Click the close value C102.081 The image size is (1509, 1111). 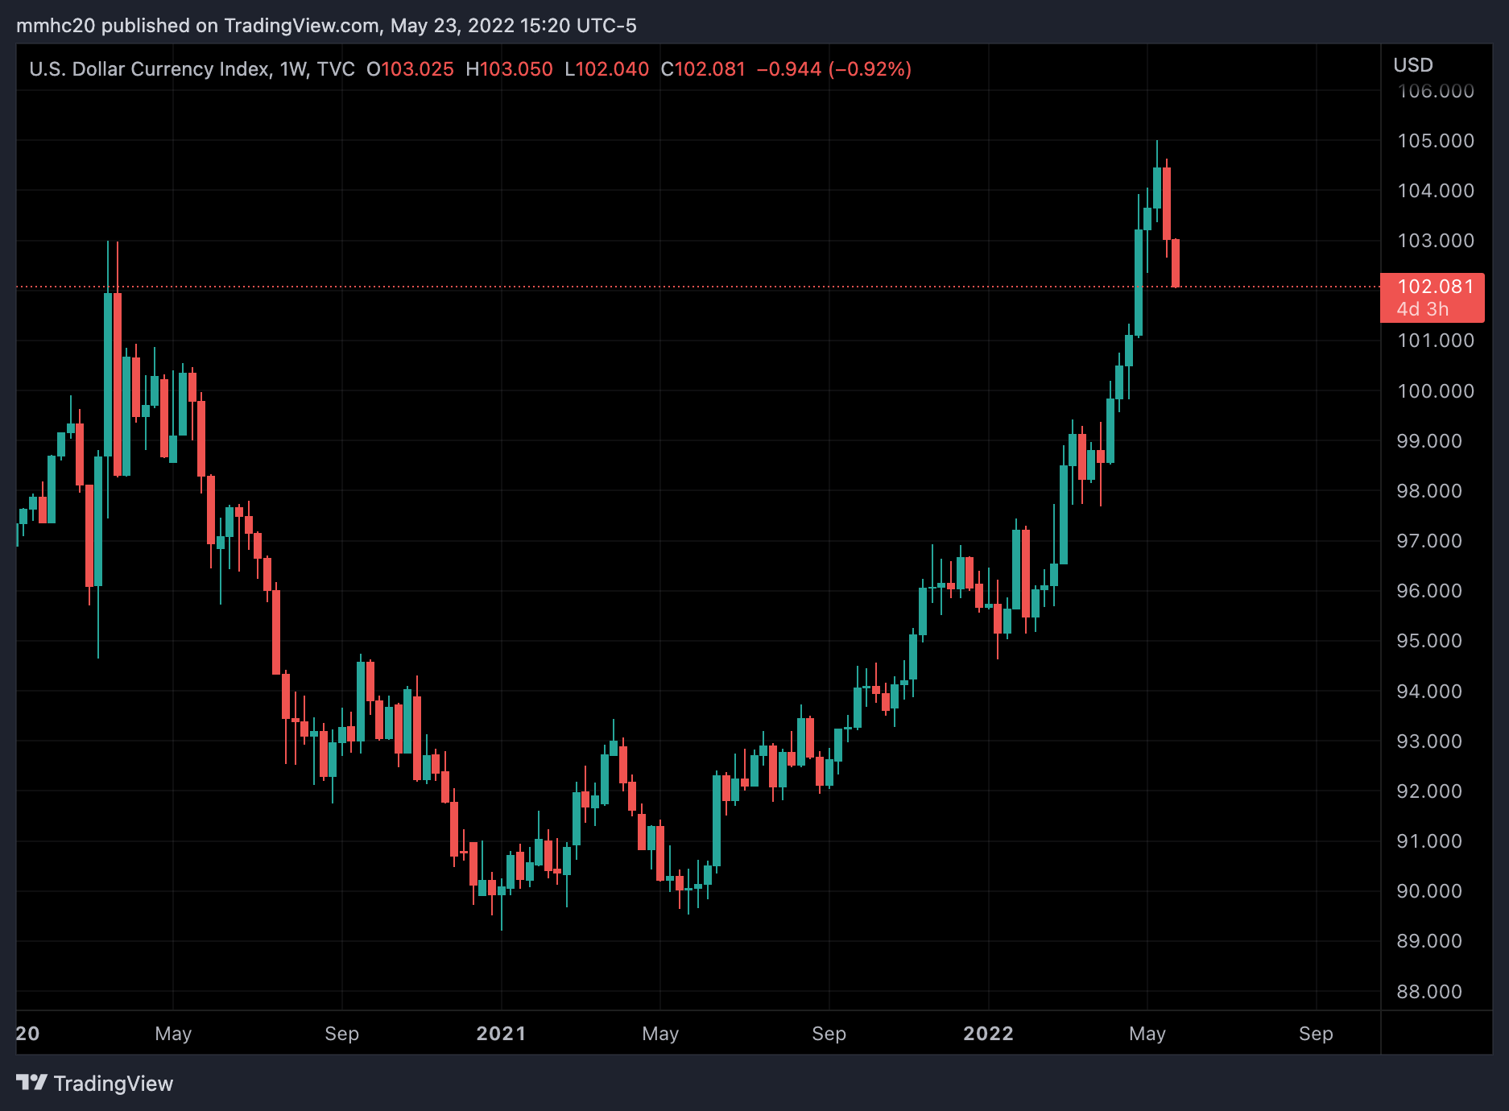703,69
